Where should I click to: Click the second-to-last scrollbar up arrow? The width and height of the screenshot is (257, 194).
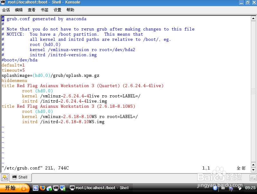coord(253,165)
